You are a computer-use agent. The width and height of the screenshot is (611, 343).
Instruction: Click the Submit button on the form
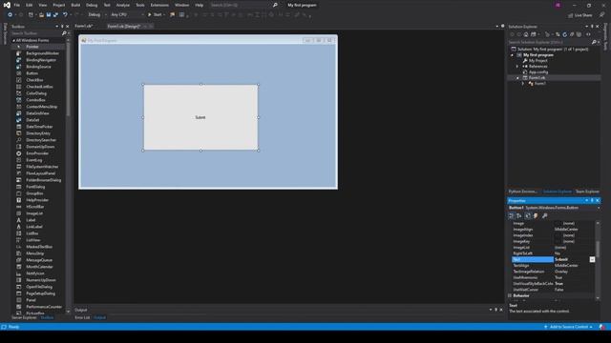(x=200, y=117)
